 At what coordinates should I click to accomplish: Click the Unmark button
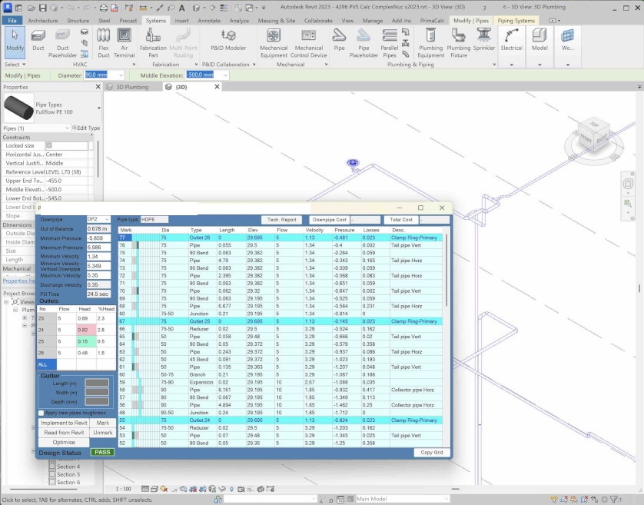coord(103,433)
